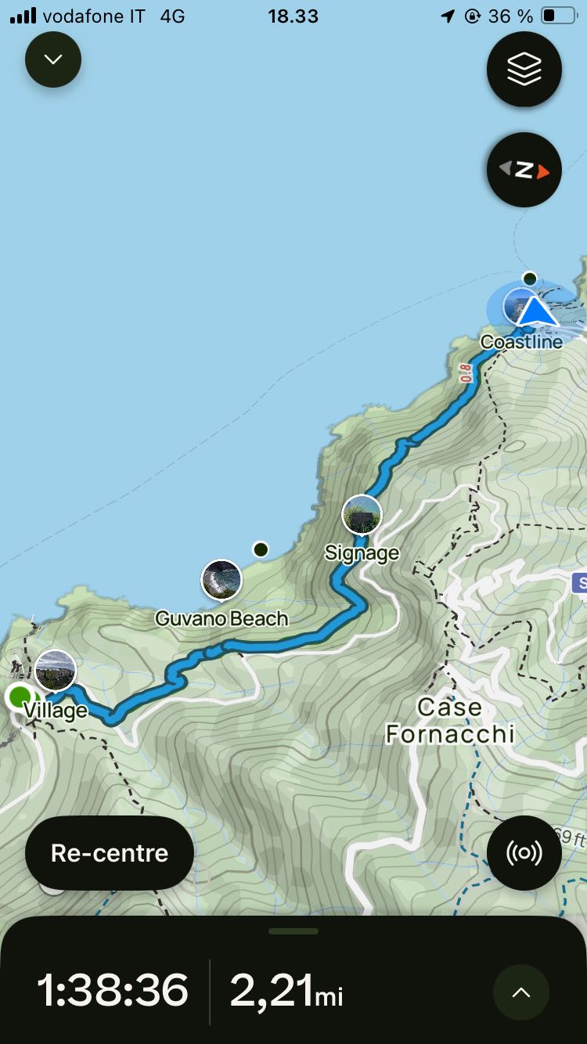The height and width of the screenshot is (1044, 587).
Task: Tap the blue current location arrow
Action: click(536, 312)
